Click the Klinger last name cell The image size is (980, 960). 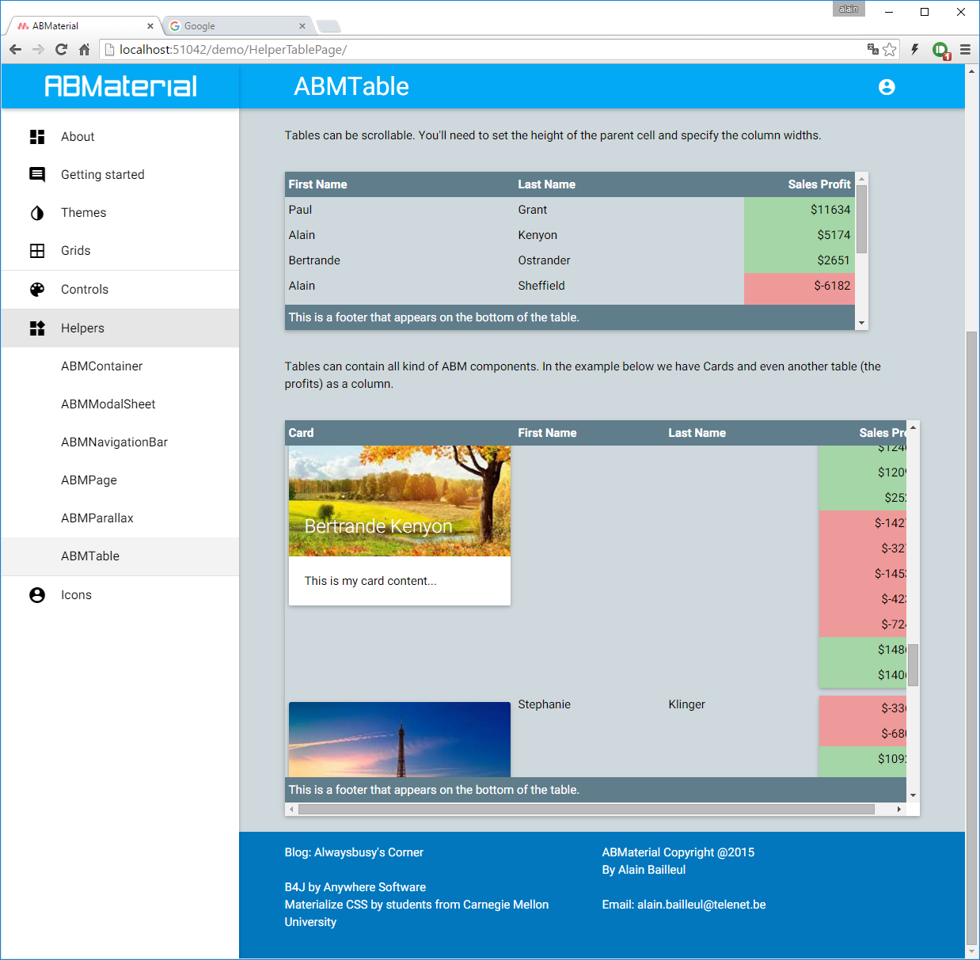pos(686,704)
